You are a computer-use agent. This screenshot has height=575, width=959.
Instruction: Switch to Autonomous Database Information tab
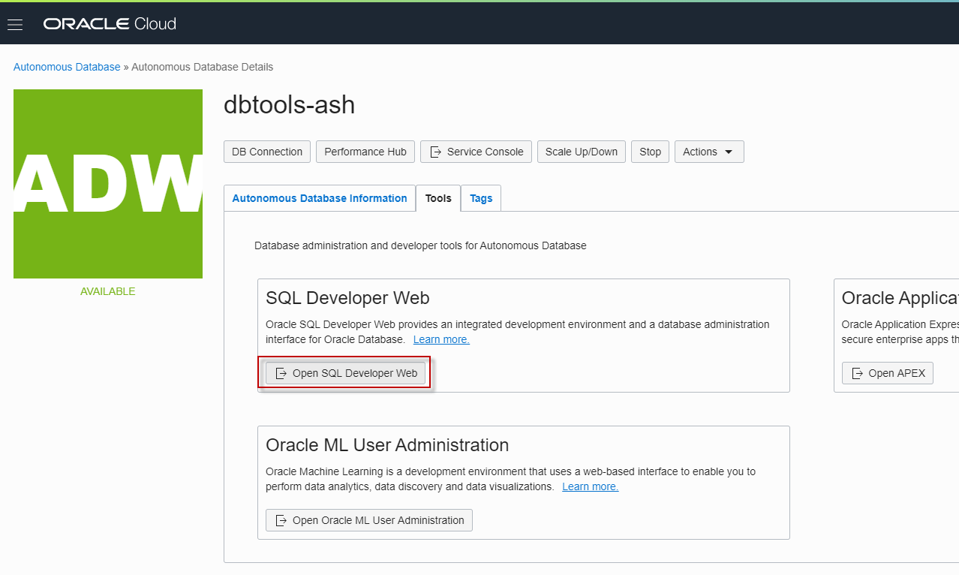[x=320, y=198]
